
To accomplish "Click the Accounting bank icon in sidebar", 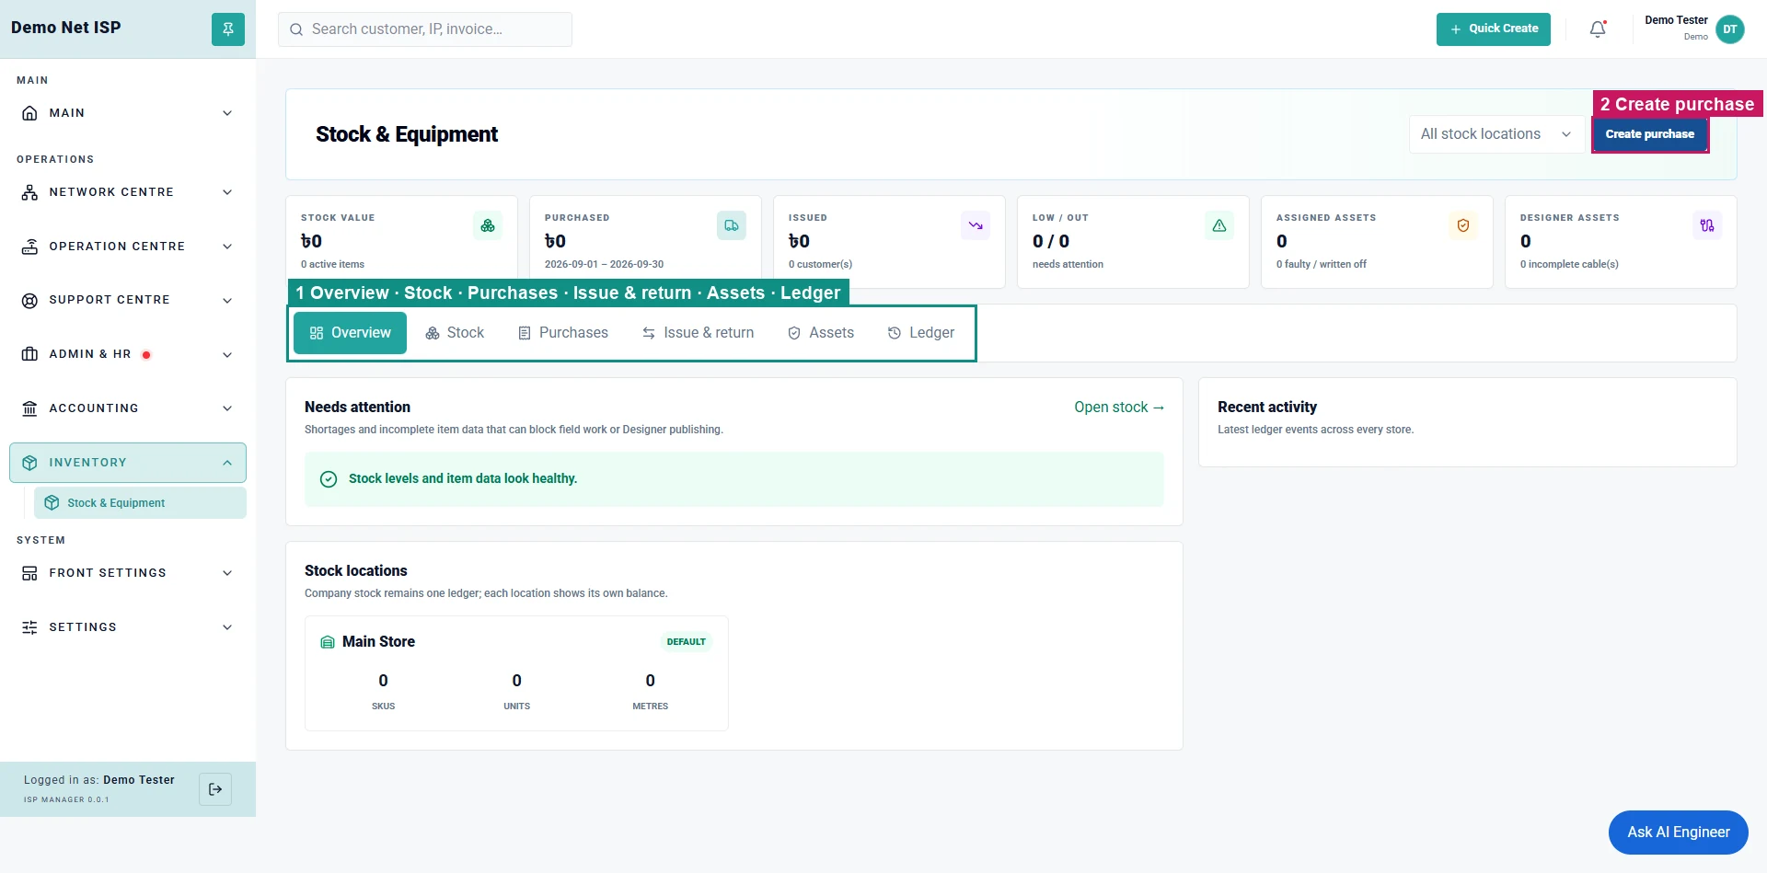I will click(29, 408).
